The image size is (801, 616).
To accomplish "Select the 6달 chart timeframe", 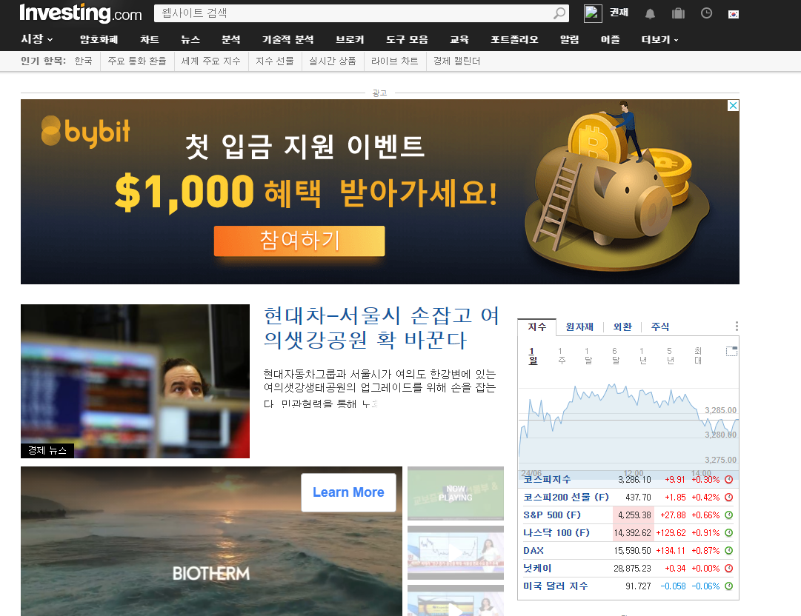I will (x=616, y=355).
